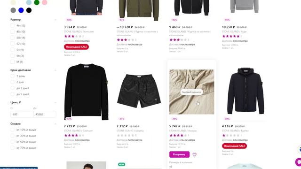Click the 'Быстрый просмотр' quick view button
Viewport: 301px width, 169px height.
(191, 92)
